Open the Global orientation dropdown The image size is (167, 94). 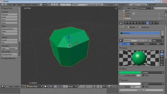pos(73,86)
